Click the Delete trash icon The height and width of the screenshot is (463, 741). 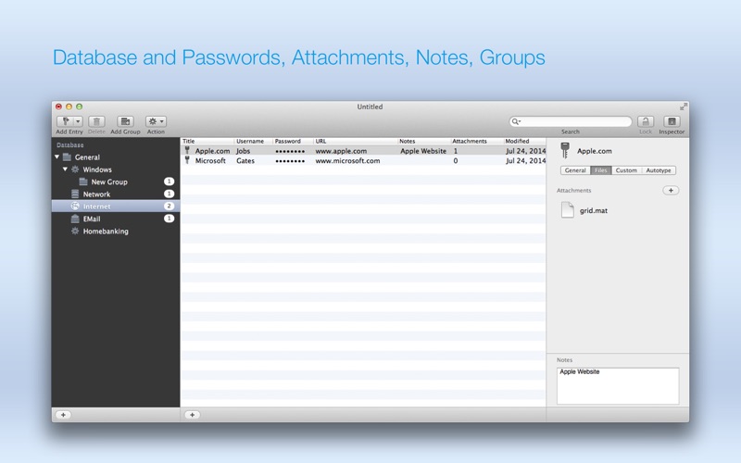96,121
